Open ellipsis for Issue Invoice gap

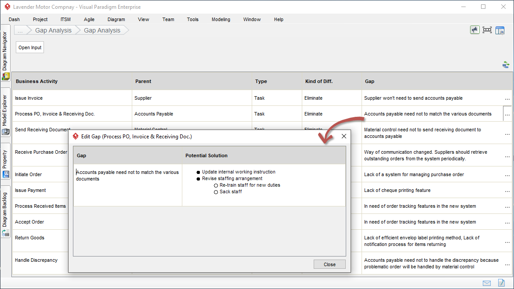[x=507, y=99]
